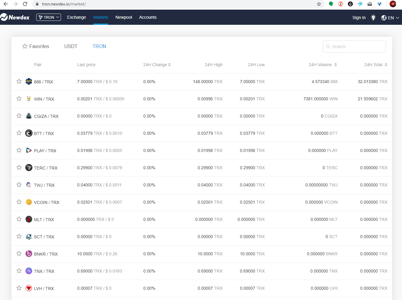Favorite the MLT / TRX pair star
402x300 pixels.
(19, 219)
